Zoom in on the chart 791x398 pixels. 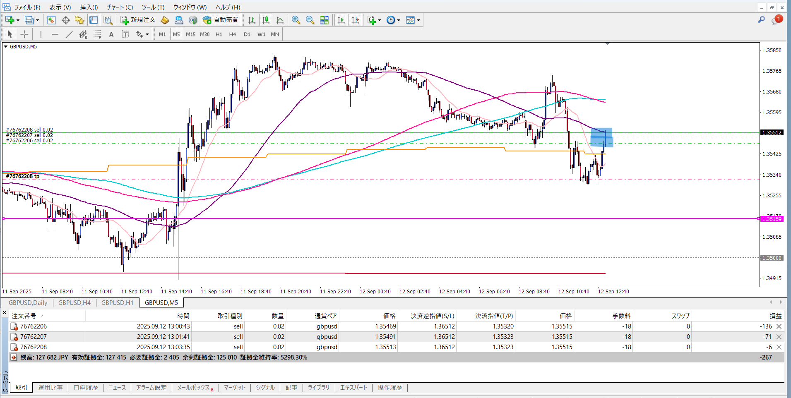pos(296,20)
